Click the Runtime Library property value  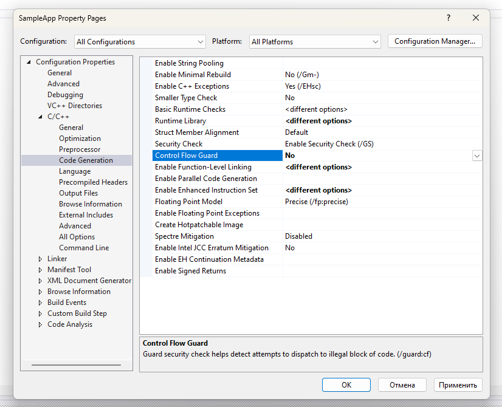tap(318, 121)
